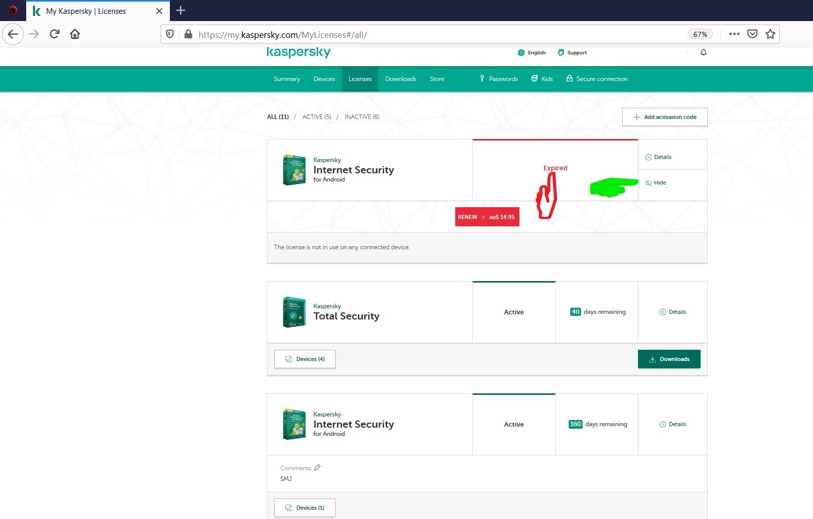The height and width of the screenshot is (519, 813).
Task: Click the Internet Security expired product box image
Action: 294,170
